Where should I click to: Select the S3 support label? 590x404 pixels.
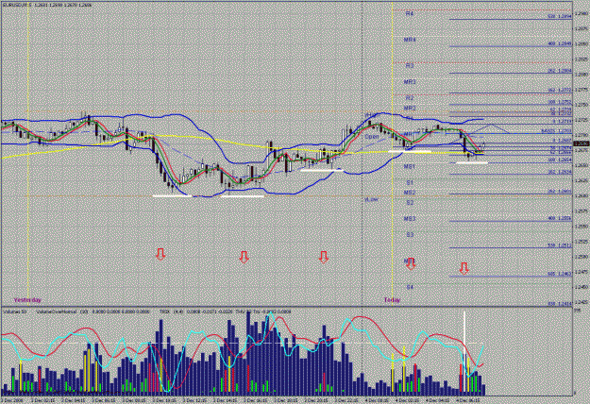click(x=410, y=235)
